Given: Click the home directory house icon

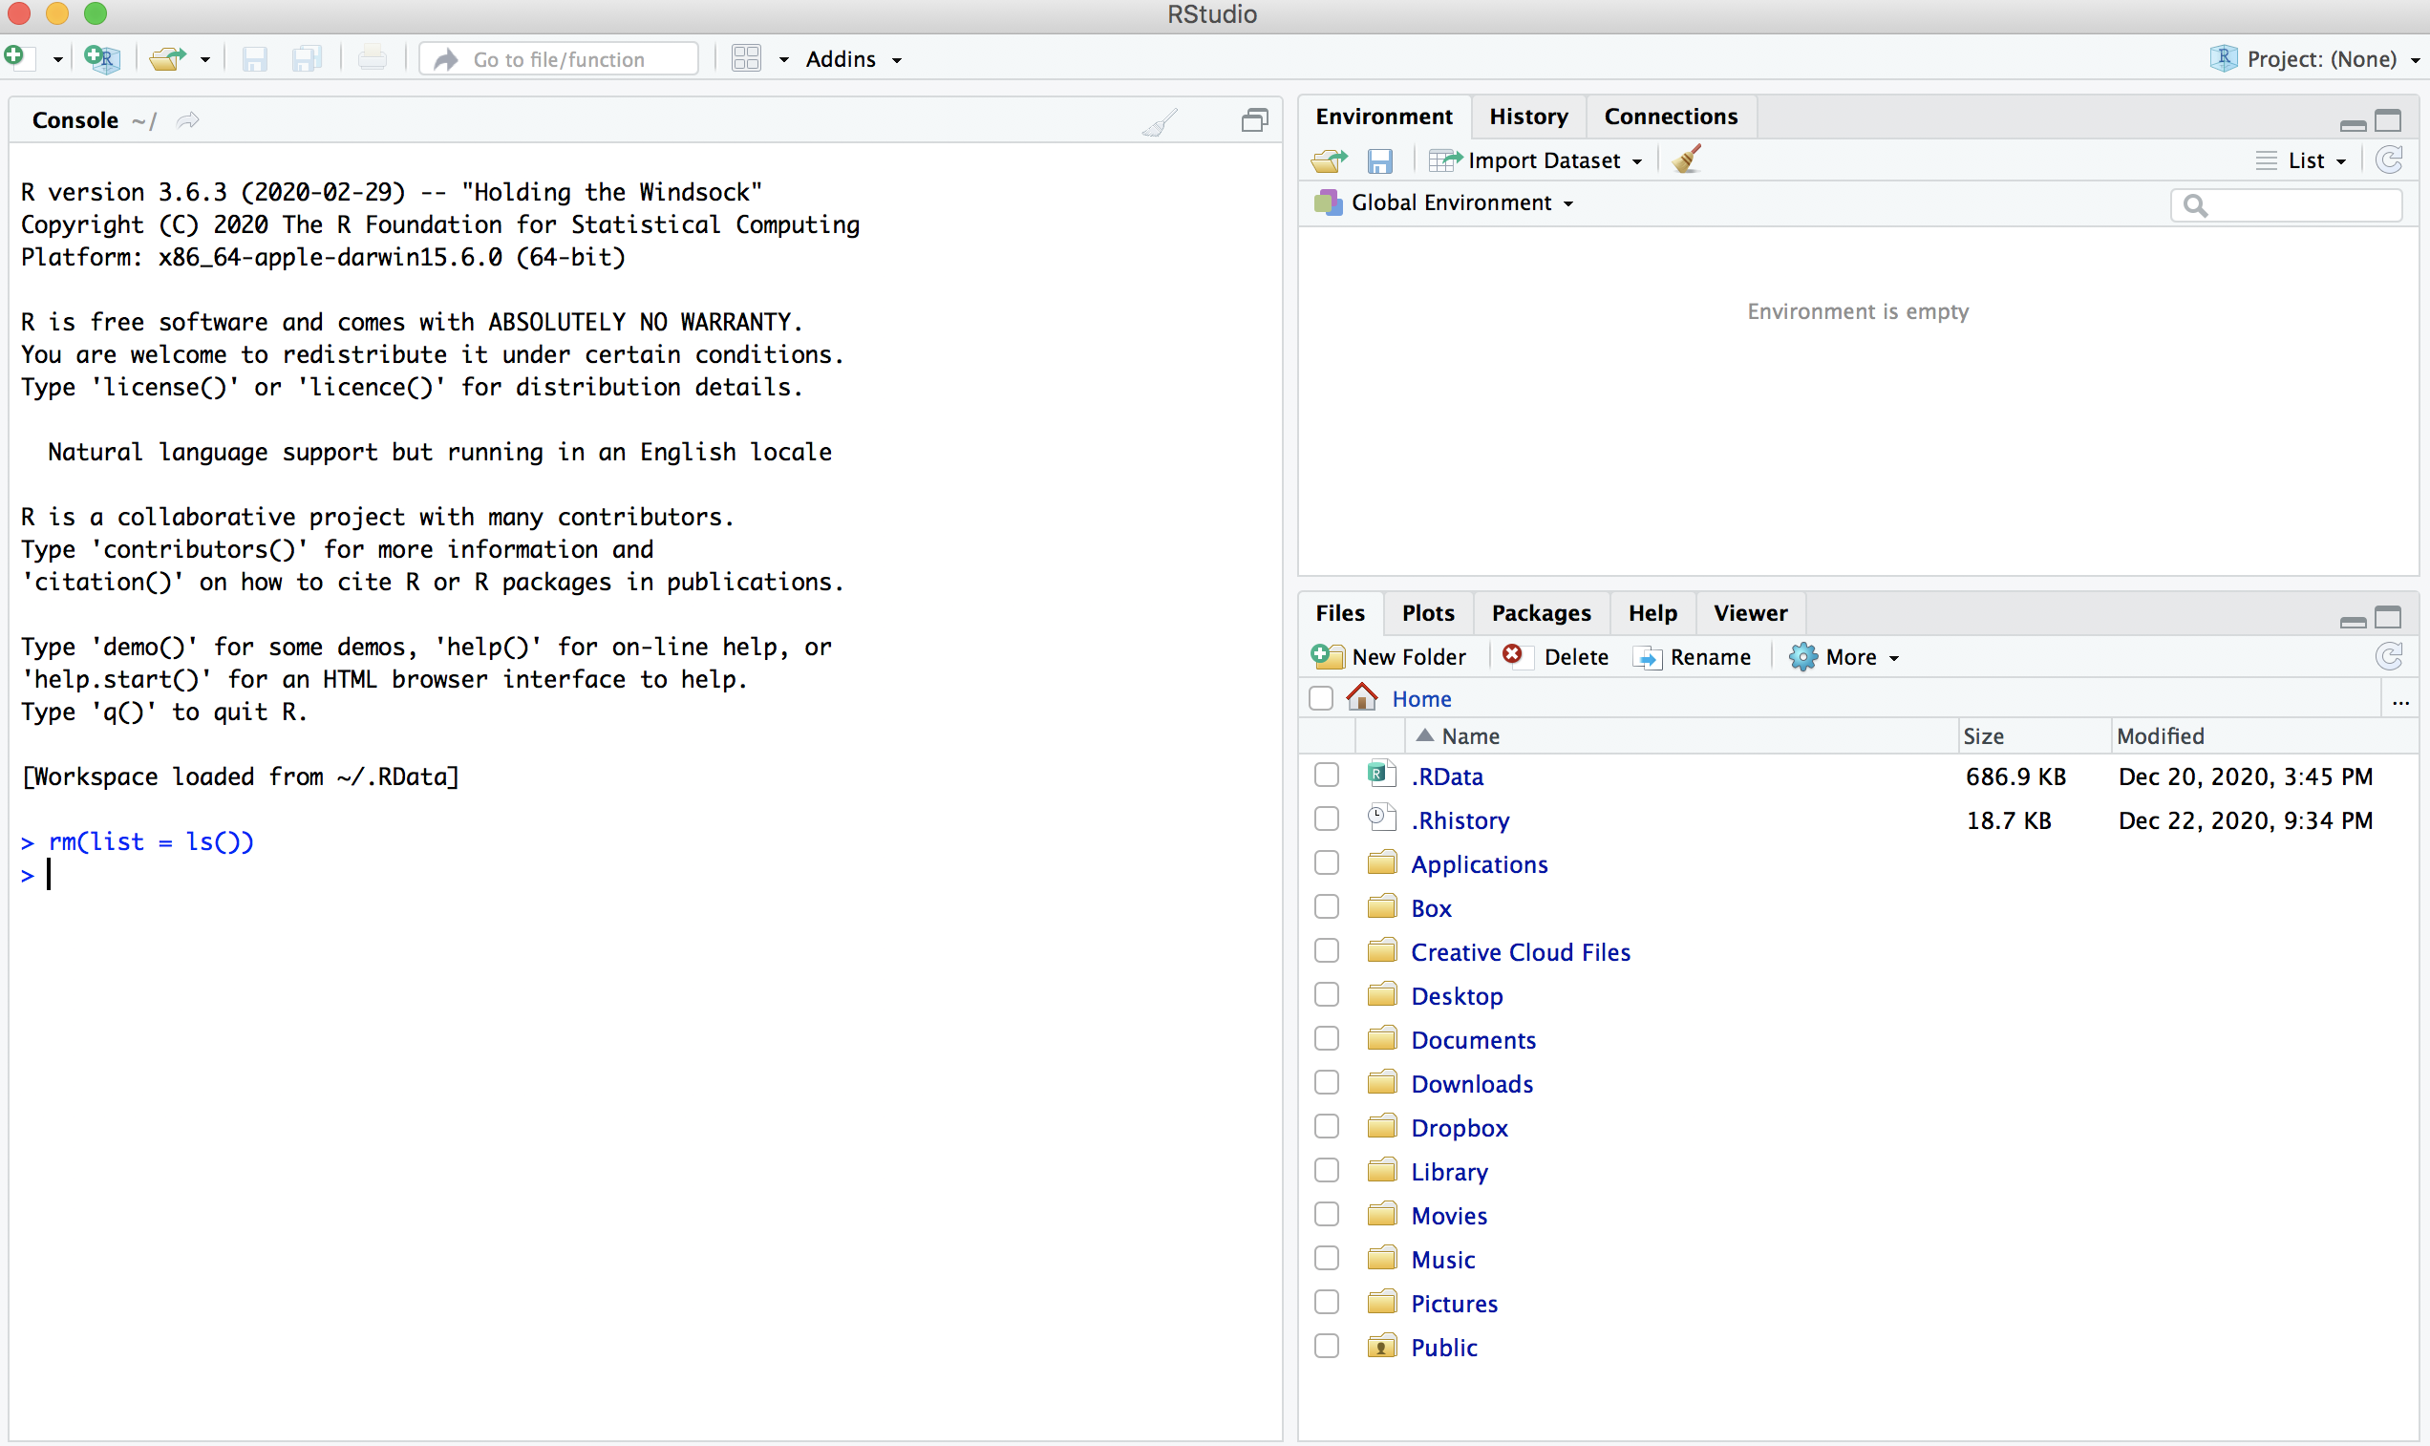Looking at the screenshot, I should [1361, 697].
